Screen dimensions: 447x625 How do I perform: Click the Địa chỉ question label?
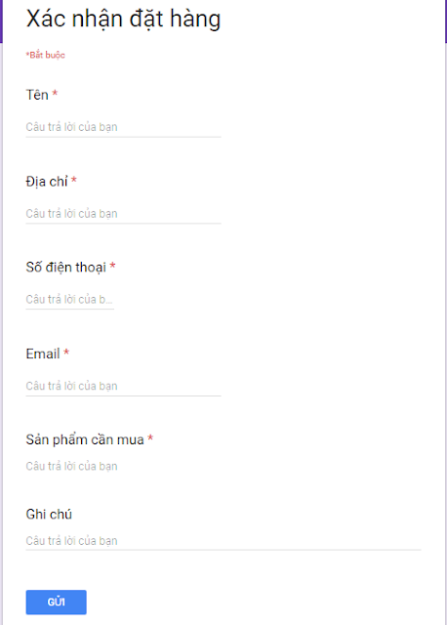47,182
